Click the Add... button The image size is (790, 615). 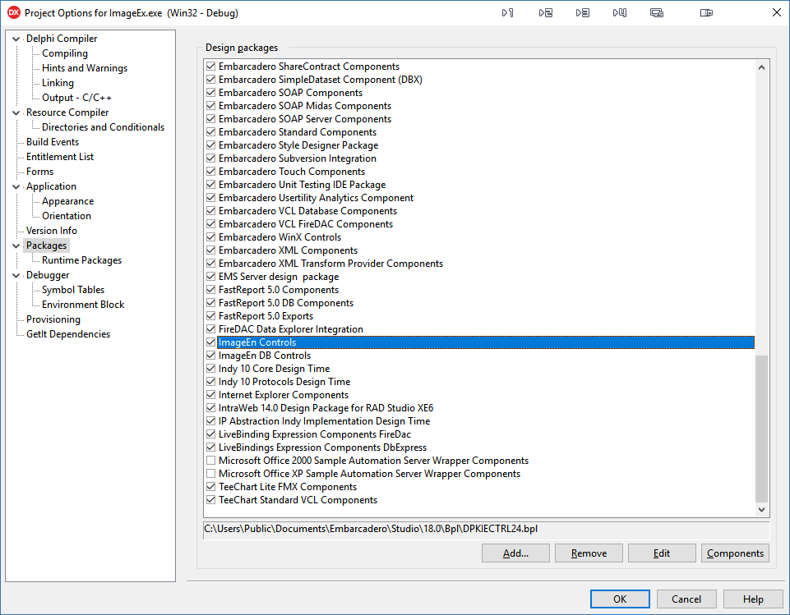[515, 553]
